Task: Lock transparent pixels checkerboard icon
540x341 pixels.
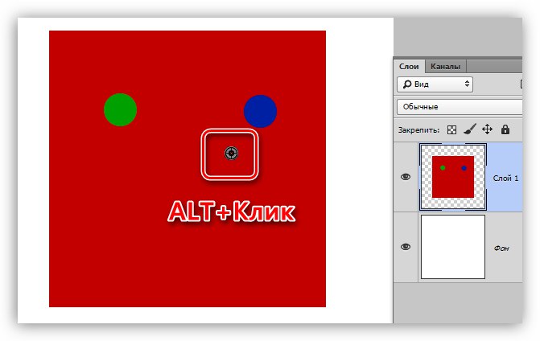Action: click(451, 129)
